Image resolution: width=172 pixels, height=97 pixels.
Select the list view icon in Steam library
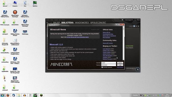tap(136, 26)
